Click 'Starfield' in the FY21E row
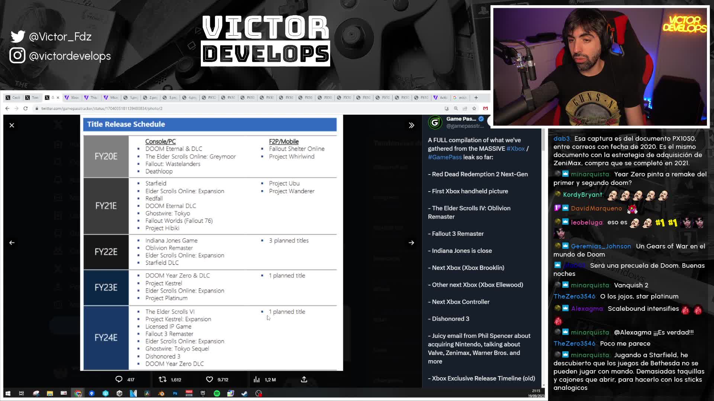Screen dimensions: 714x401 (156, 183)
